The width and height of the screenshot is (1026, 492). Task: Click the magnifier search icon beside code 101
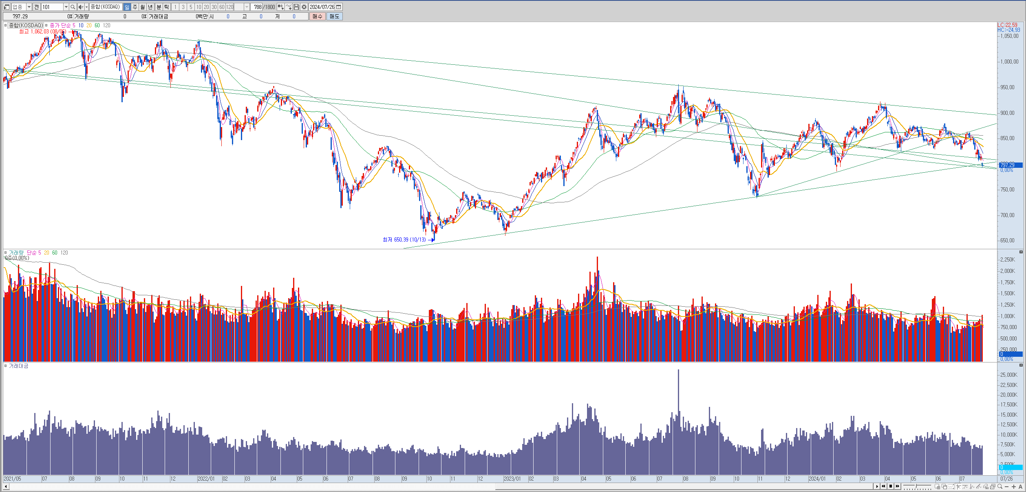pos(73,7)
